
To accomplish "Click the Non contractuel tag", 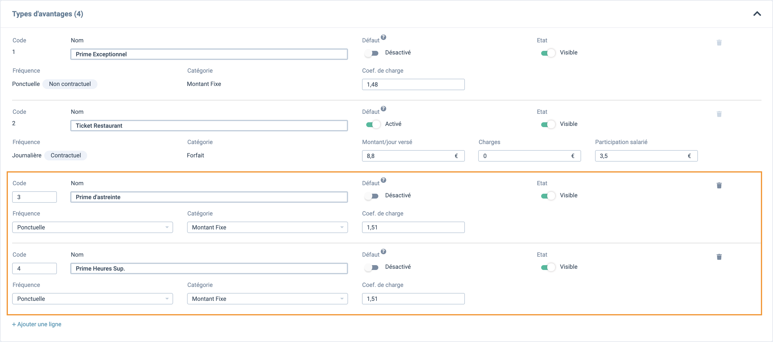I will [x=70, y=84].
